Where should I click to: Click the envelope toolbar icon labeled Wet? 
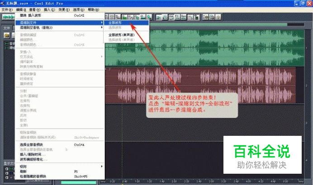171,17
